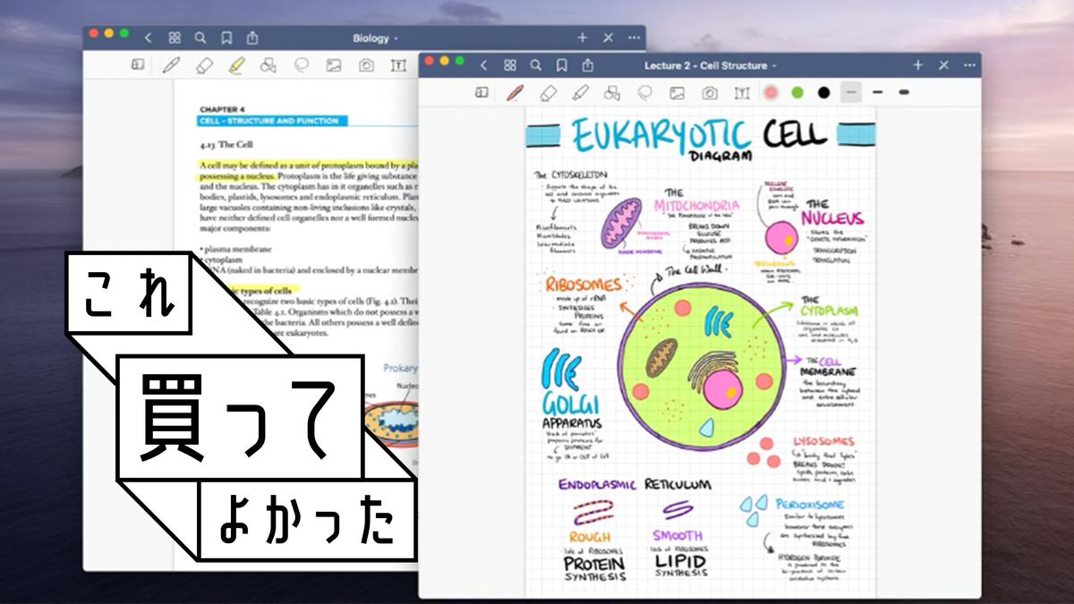Go back using the Lecture 2 back arrow
Image resolution: width=1074 pixels, height=604 pixels.
click(483, 65)
